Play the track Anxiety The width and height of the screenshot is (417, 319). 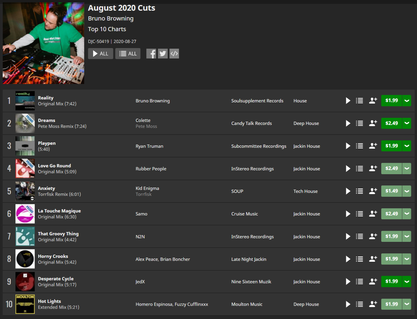click(348, 191)
